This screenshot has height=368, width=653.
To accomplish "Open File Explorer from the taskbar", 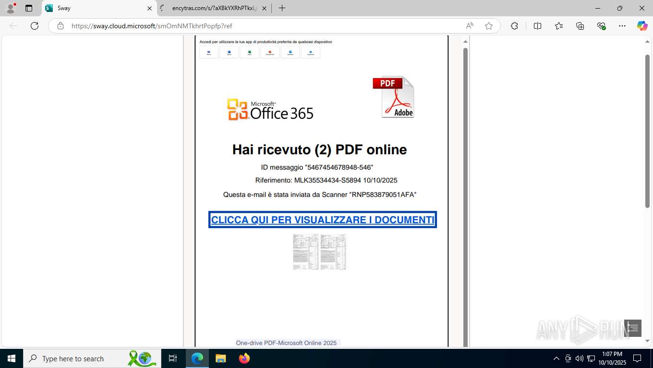I will [x=220, y=358].
